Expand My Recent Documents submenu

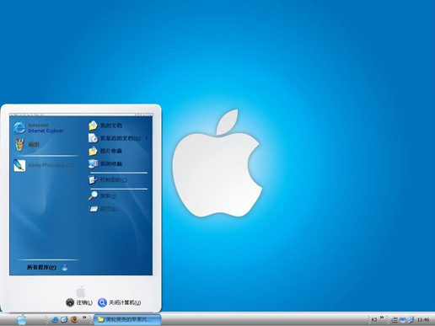click(x=118, y=138)
